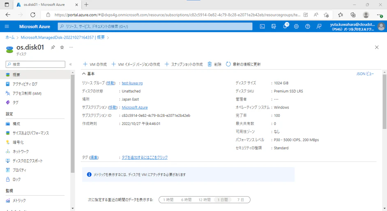387x211 pixels.
Task: Click the left menu vertical scrollbar
Action: tap(72, 123)
